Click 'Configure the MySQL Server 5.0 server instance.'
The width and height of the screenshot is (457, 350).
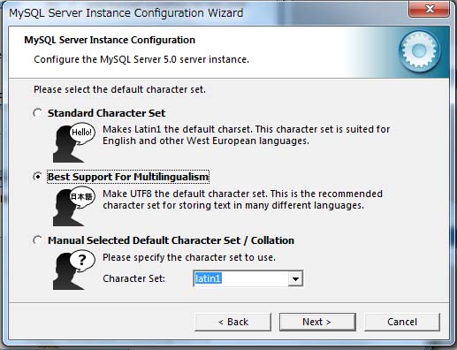click(141, 59)
